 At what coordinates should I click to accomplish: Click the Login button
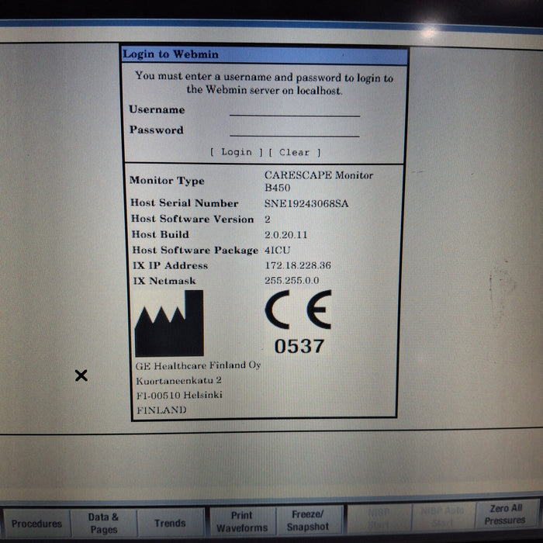pyautogui.click(x=237, y=152)
